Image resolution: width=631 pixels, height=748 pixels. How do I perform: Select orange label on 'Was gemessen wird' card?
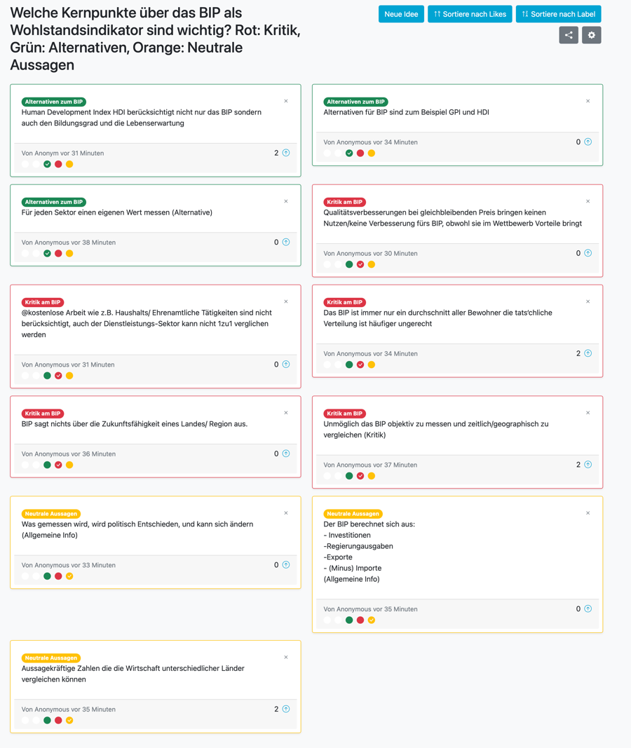[69, 576]
